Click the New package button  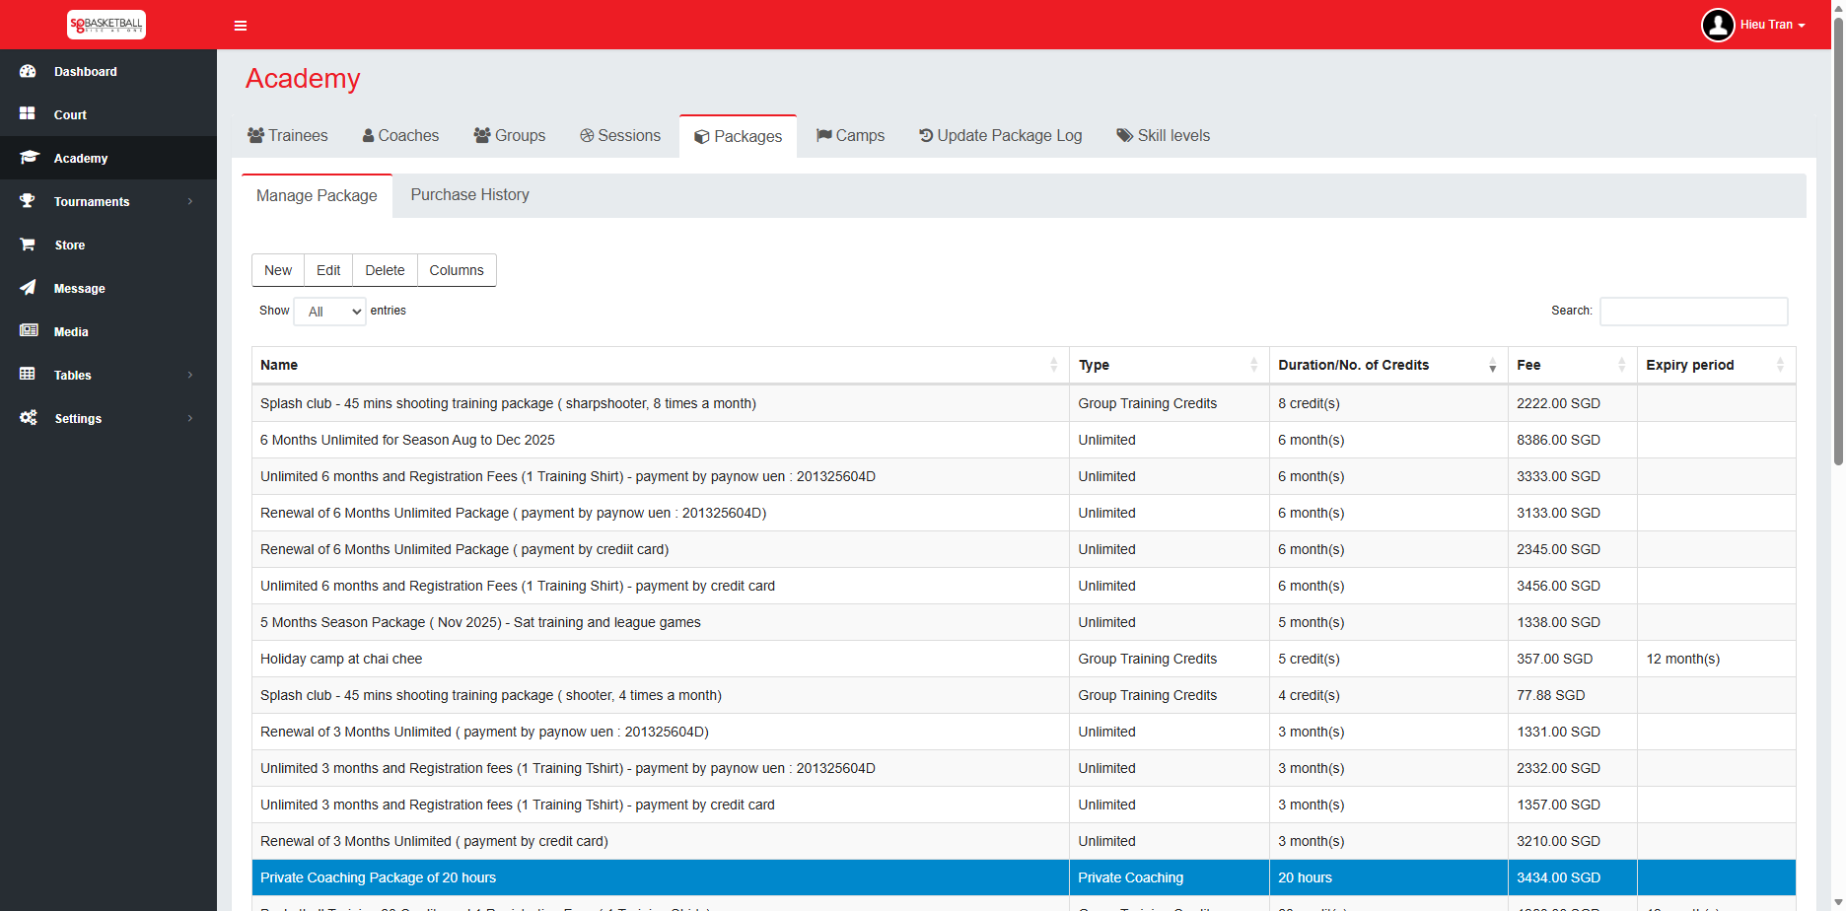278,270
